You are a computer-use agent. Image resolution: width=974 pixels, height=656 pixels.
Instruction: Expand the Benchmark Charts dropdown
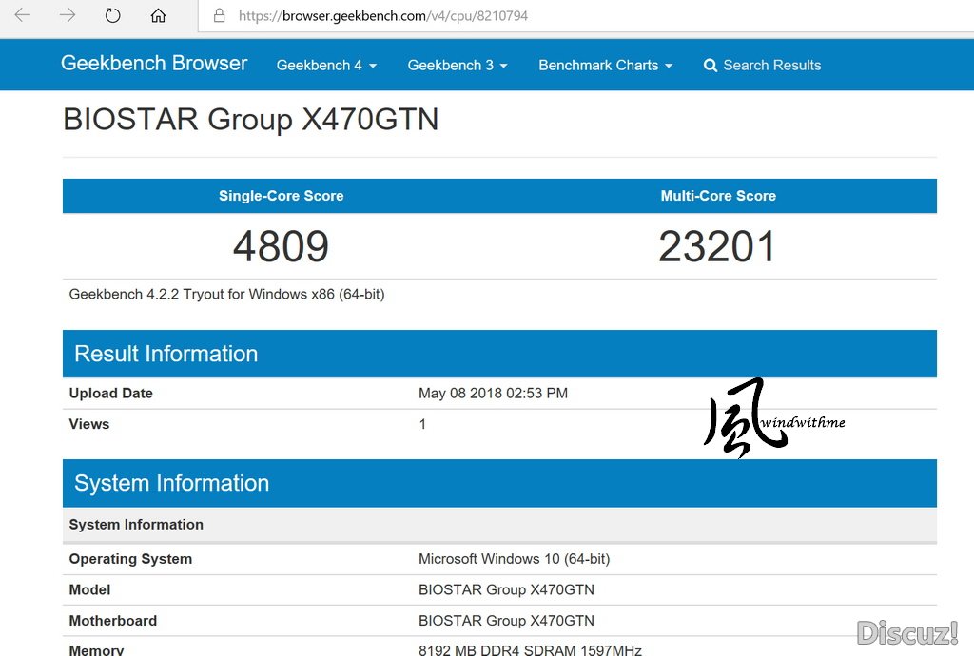click(x=605, y=66)
